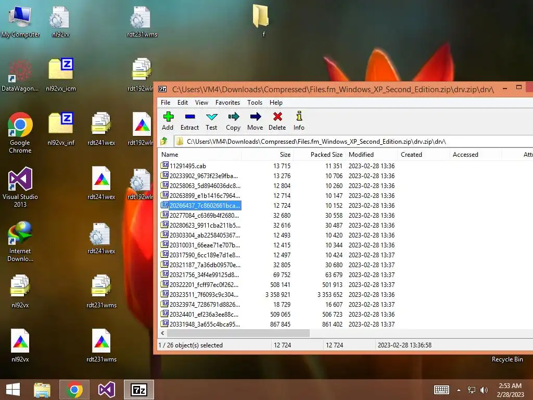This screenshot has height=400, width=533.
Task: Open the View menu
Action: tap(201, 103)
